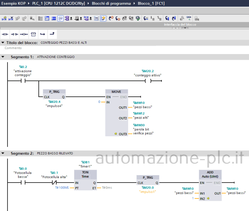This screenshot has height=211, width=249.
Task: Toggle the highlighted favorites display button
Action: click(x=103, y=18)
